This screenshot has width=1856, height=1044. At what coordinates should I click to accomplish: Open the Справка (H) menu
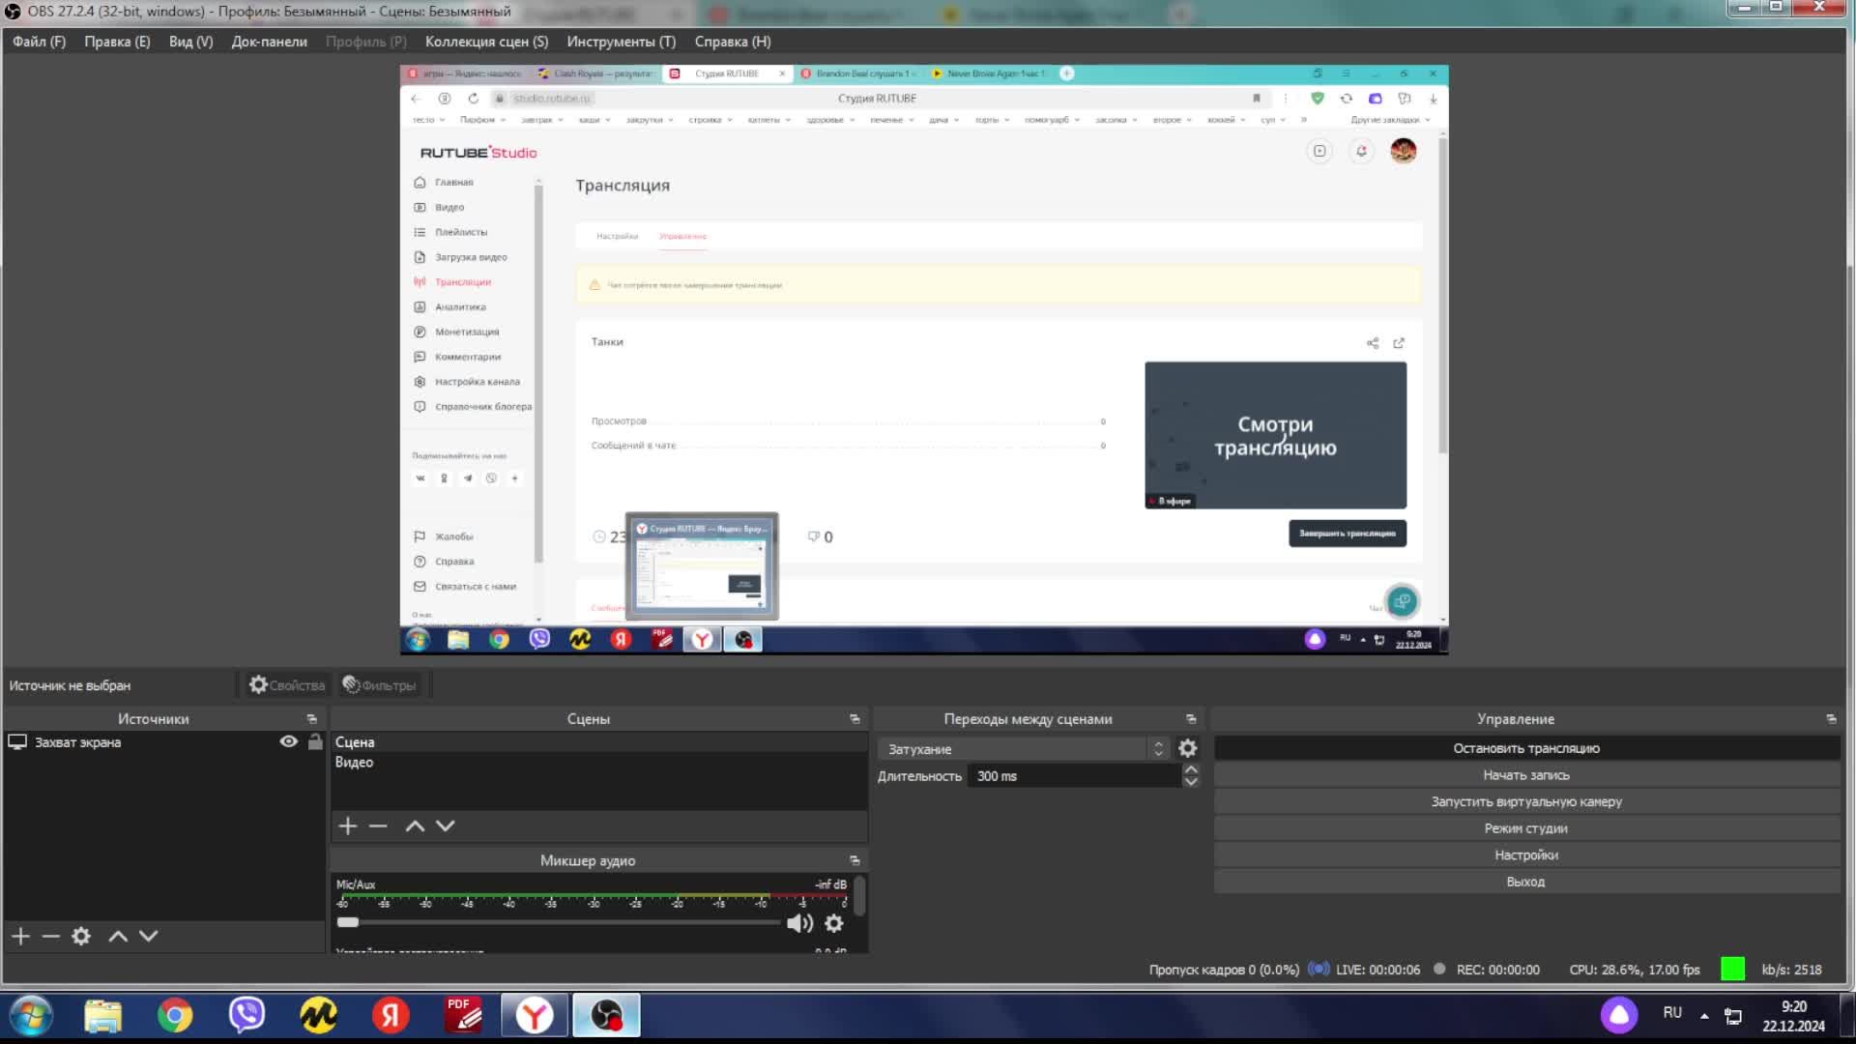[733, 42]
